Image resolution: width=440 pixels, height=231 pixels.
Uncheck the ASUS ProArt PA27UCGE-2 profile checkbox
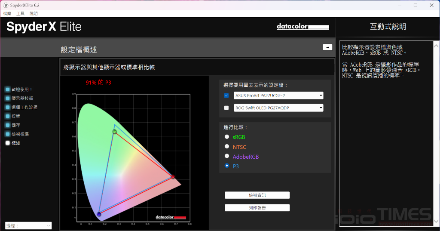tap(226, 95)
